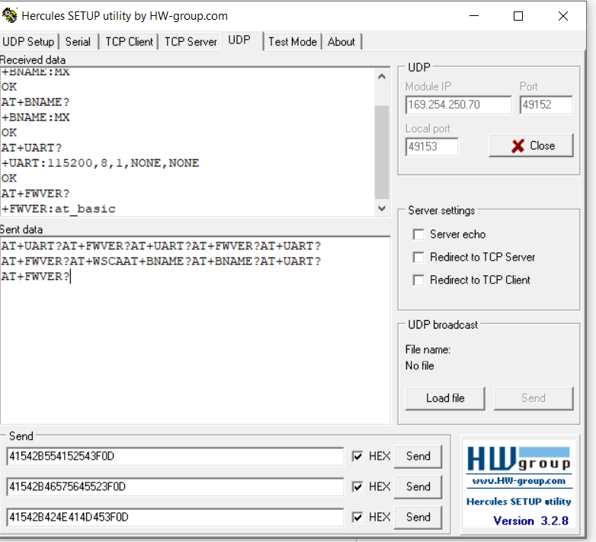
Task: Send the 41542B46575645523F0D hex string
Action: pyautogui.click(x=418, y=486)
